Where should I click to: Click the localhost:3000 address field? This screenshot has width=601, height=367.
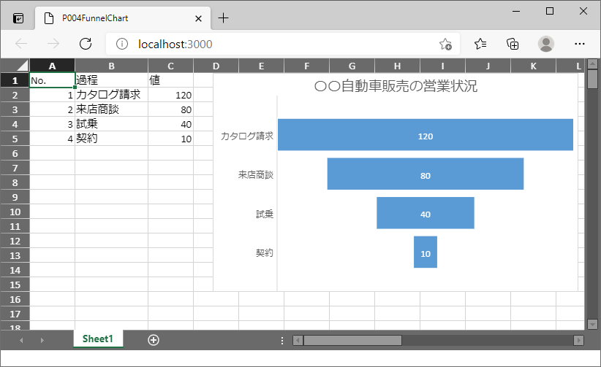tap(283, 44)
